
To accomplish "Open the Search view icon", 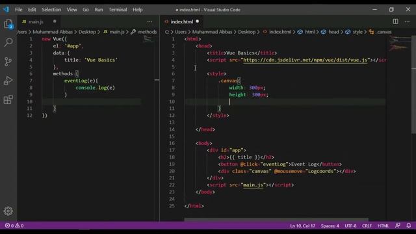I will tap(8, 42).
